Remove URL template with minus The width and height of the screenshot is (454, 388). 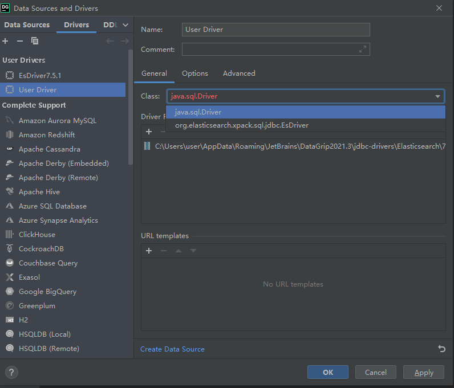coord(164,251)
